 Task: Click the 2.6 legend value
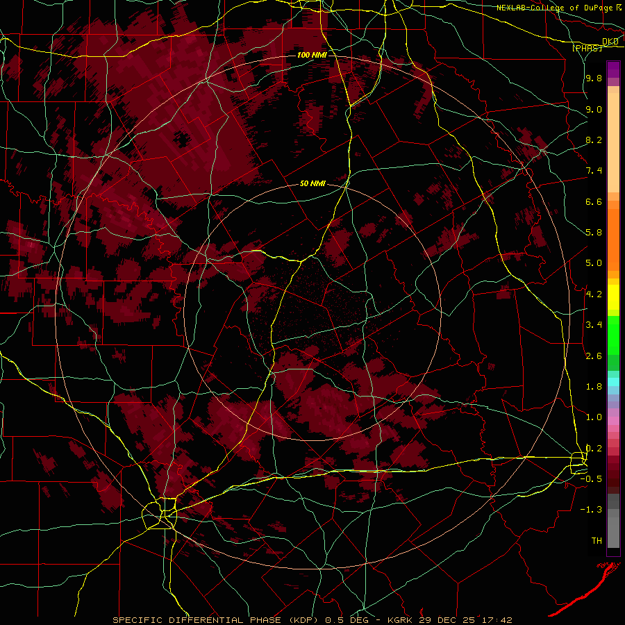click(594, 356)
